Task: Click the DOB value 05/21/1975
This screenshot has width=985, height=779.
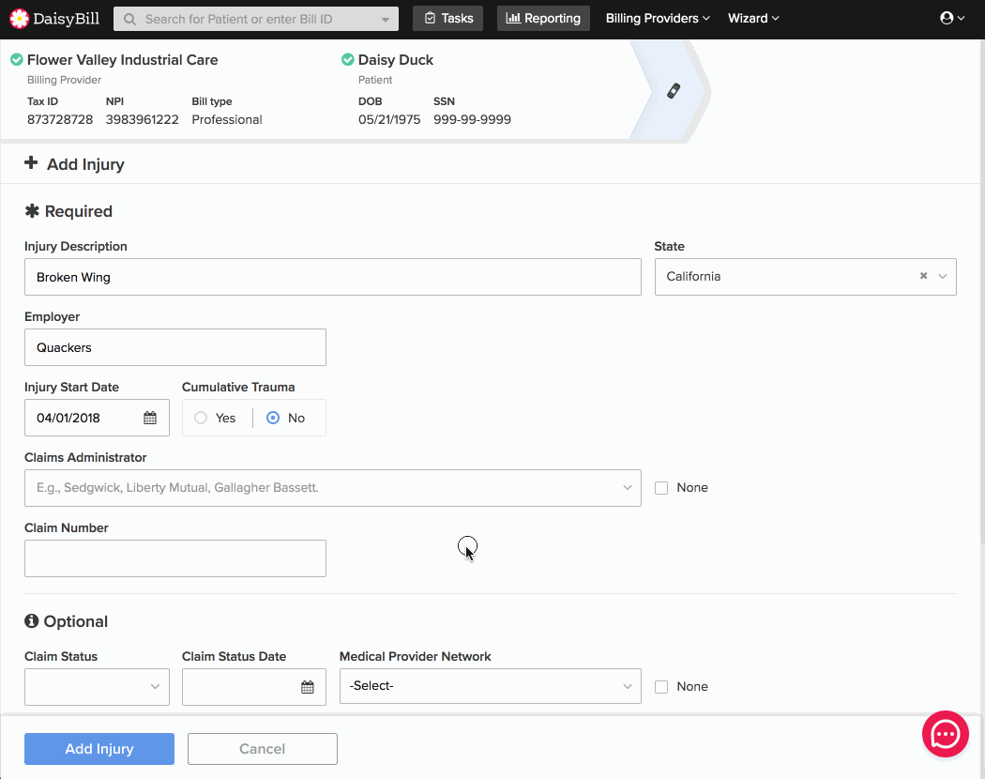Action: pyautogui.click(x=389, y=119)
